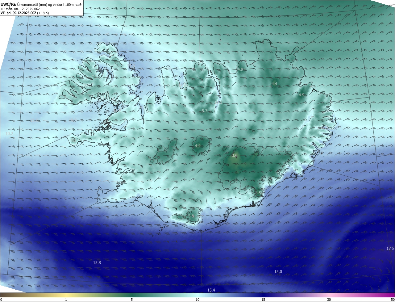The height and width of the screenshot is (302, 395).
Task: Click the 15.8 value in the southwest ocean
Action: [97, 262]
